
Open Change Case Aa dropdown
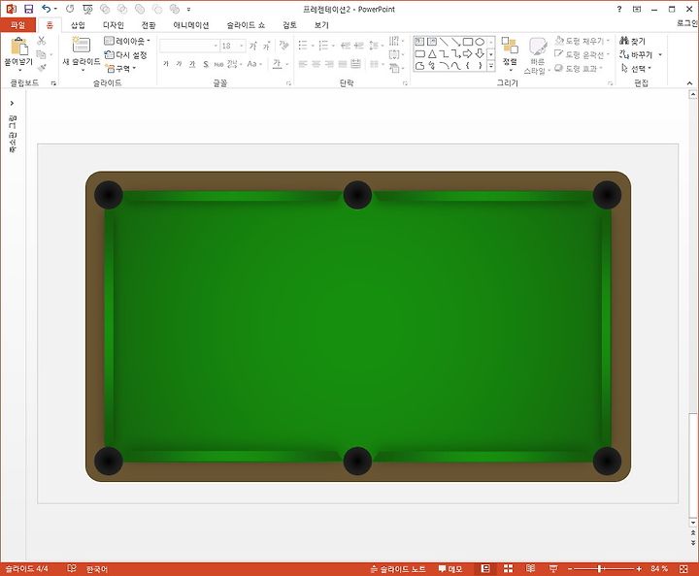pyautogui.click(x=253, y=64)
